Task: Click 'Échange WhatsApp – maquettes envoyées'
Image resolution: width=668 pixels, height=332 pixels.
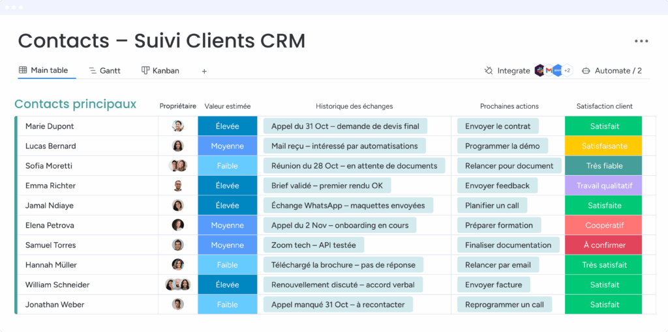Action: click(x=348, y=205)
